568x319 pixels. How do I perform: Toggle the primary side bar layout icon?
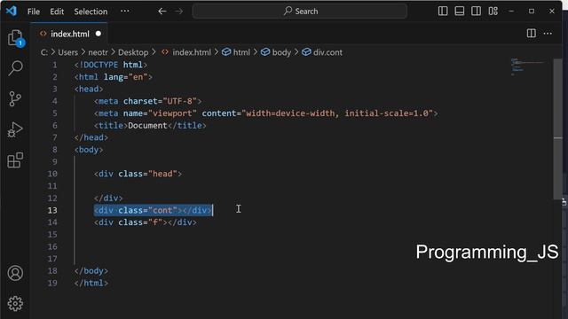click(443, 12)
